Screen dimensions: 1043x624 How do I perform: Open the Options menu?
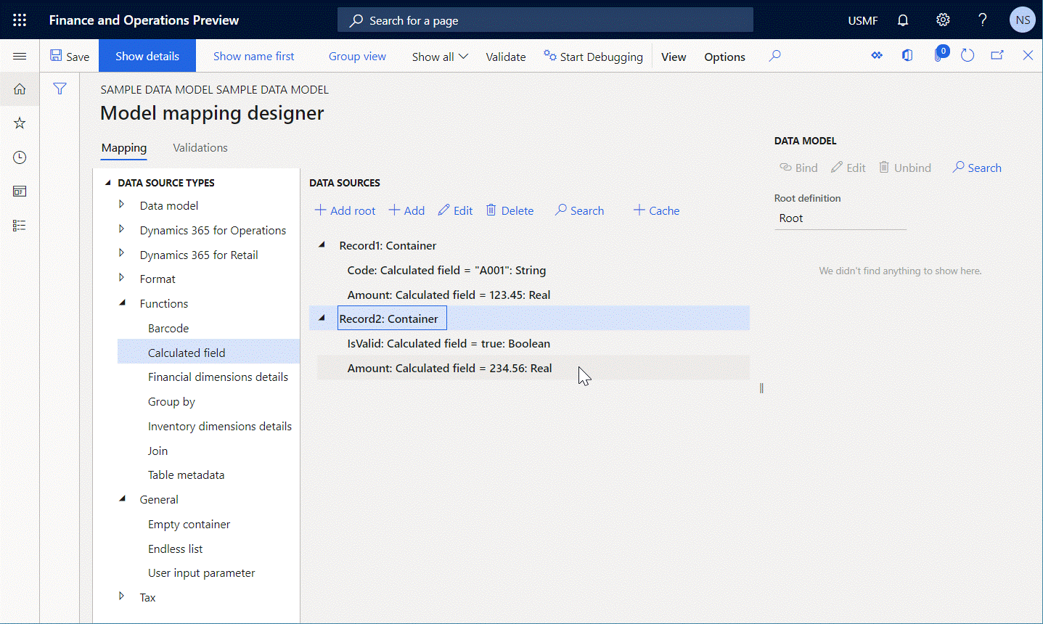click(724, 56)
